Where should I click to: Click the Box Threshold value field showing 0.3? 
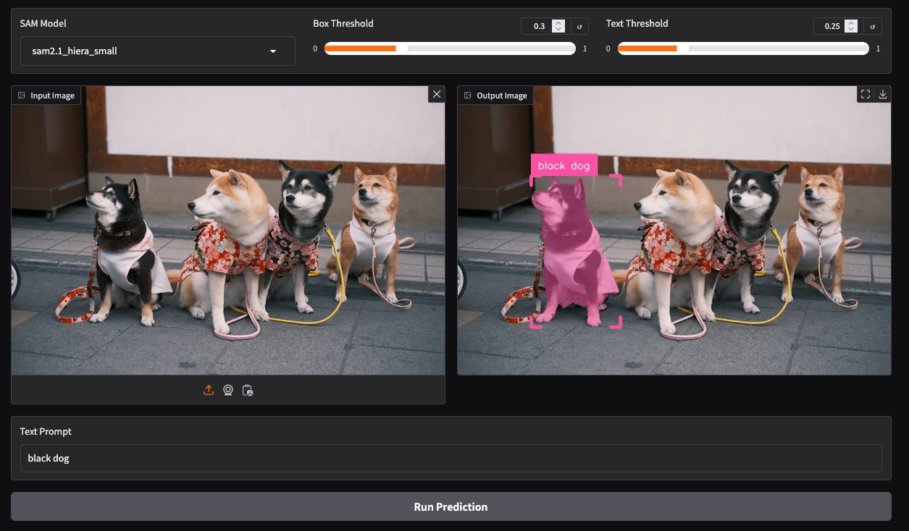[537, 26]
